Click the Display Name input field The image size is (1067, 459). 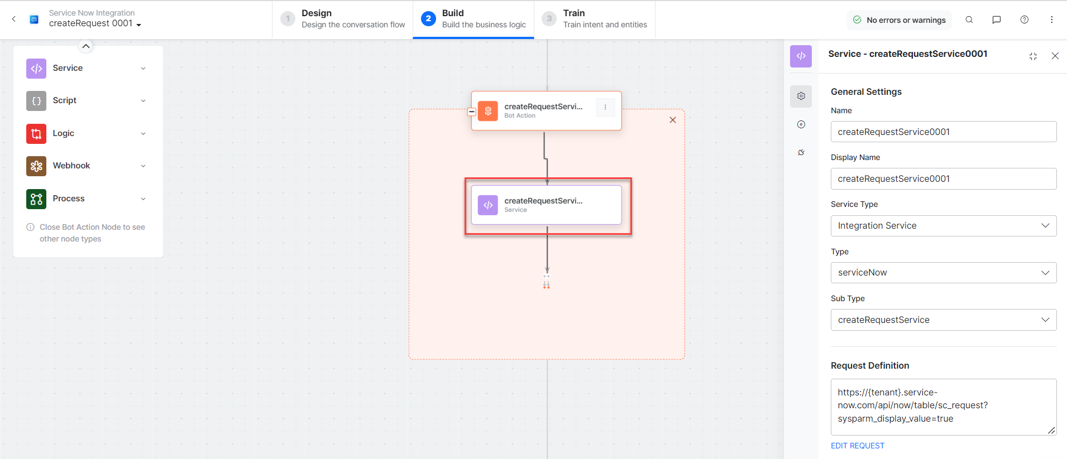click(944, 179)
